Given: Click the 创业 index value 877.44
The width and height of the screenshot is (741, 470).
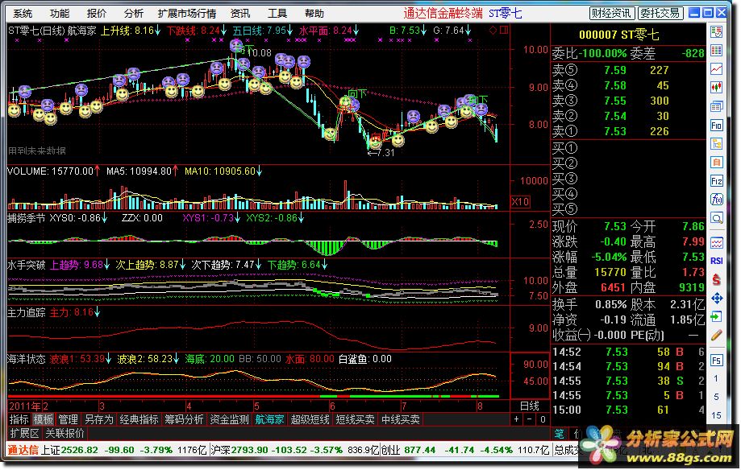Looking at the screenshot, I should (419, 450).
